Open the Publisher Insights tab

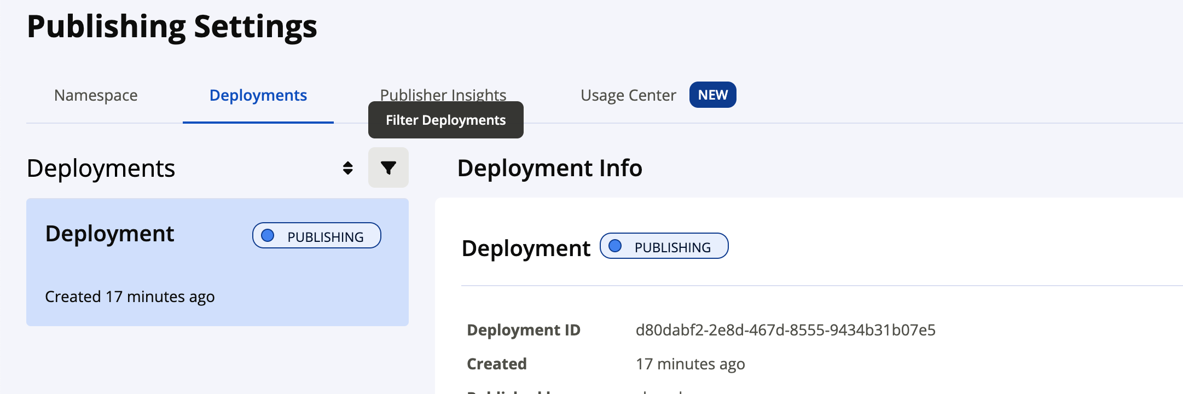pyautogui.click(x=443, y=95)
